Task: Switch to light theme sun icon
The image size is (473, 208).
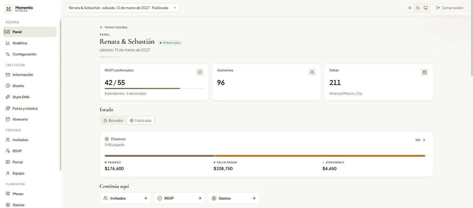Action: tap(410, 8)
